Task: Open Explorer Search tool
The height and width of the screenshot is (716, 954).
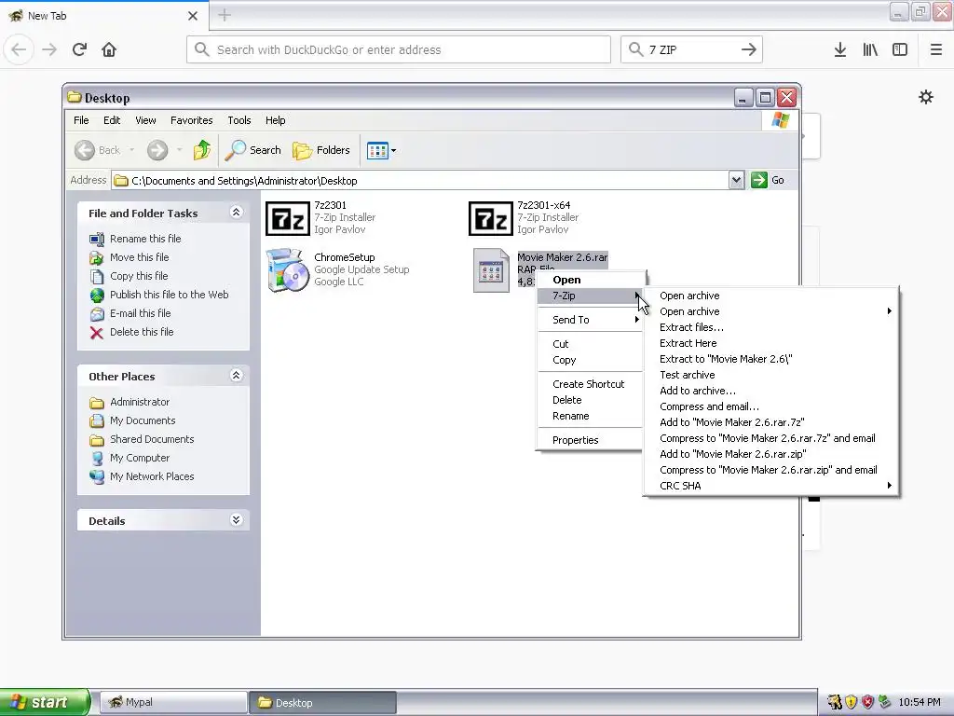Action: (x=253, y=150)
